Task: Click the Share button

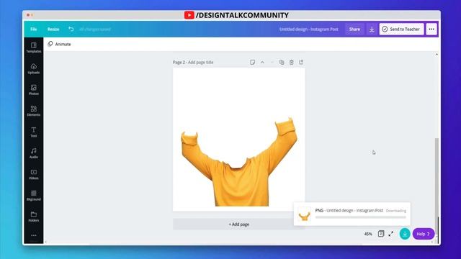Action: pos(354,29)
